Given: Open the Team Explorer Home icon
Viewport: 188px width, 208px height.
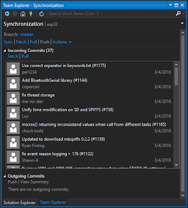Looking at the screenshot, I should pos(23,14).
